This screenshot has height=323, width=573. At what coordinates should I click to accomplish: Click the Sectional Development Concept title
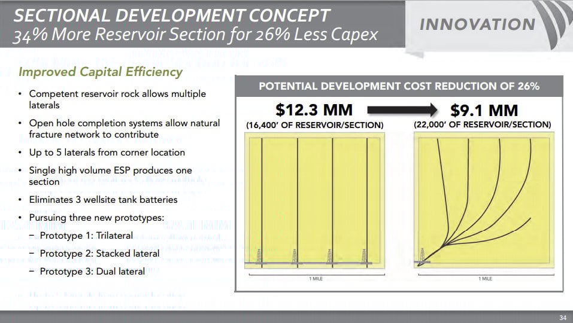[172, 14]
